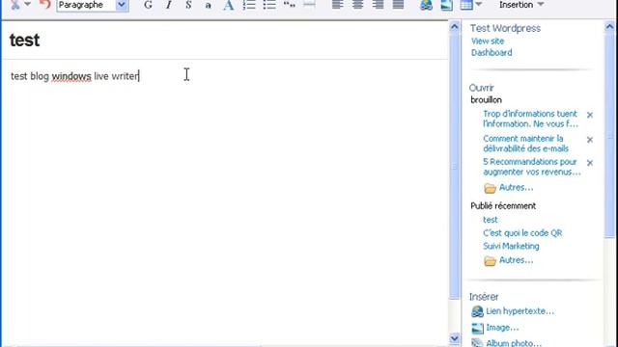
Task: Click the toolbar table icon
Action: point(466,5)
